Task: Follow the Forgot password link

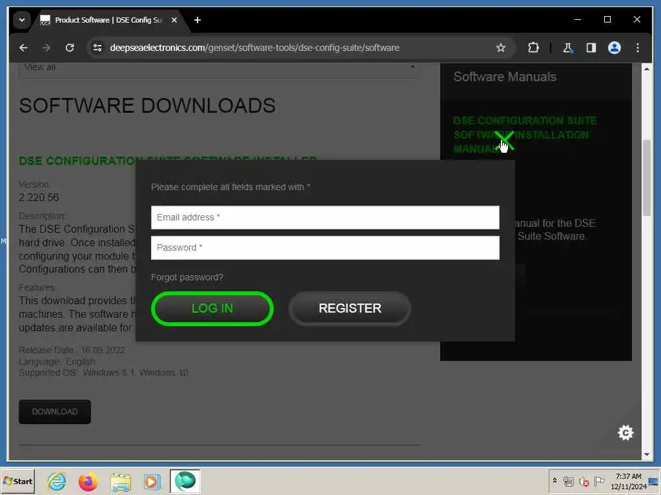Action: pyautogui.click(x=187, y=277)
